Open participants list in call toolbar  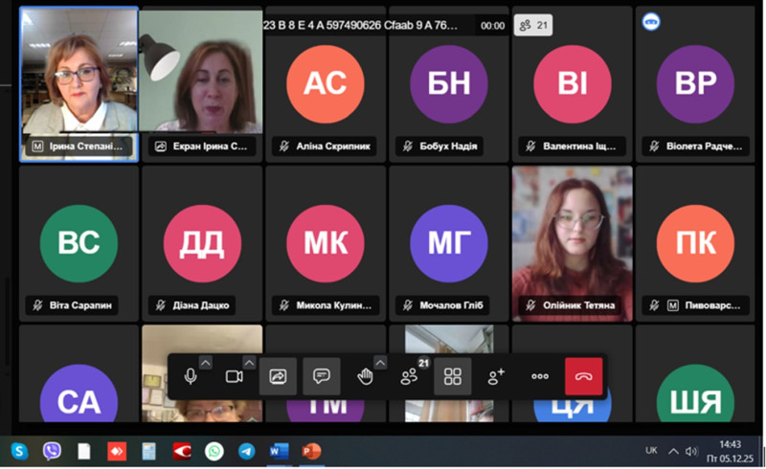point(410,377)
